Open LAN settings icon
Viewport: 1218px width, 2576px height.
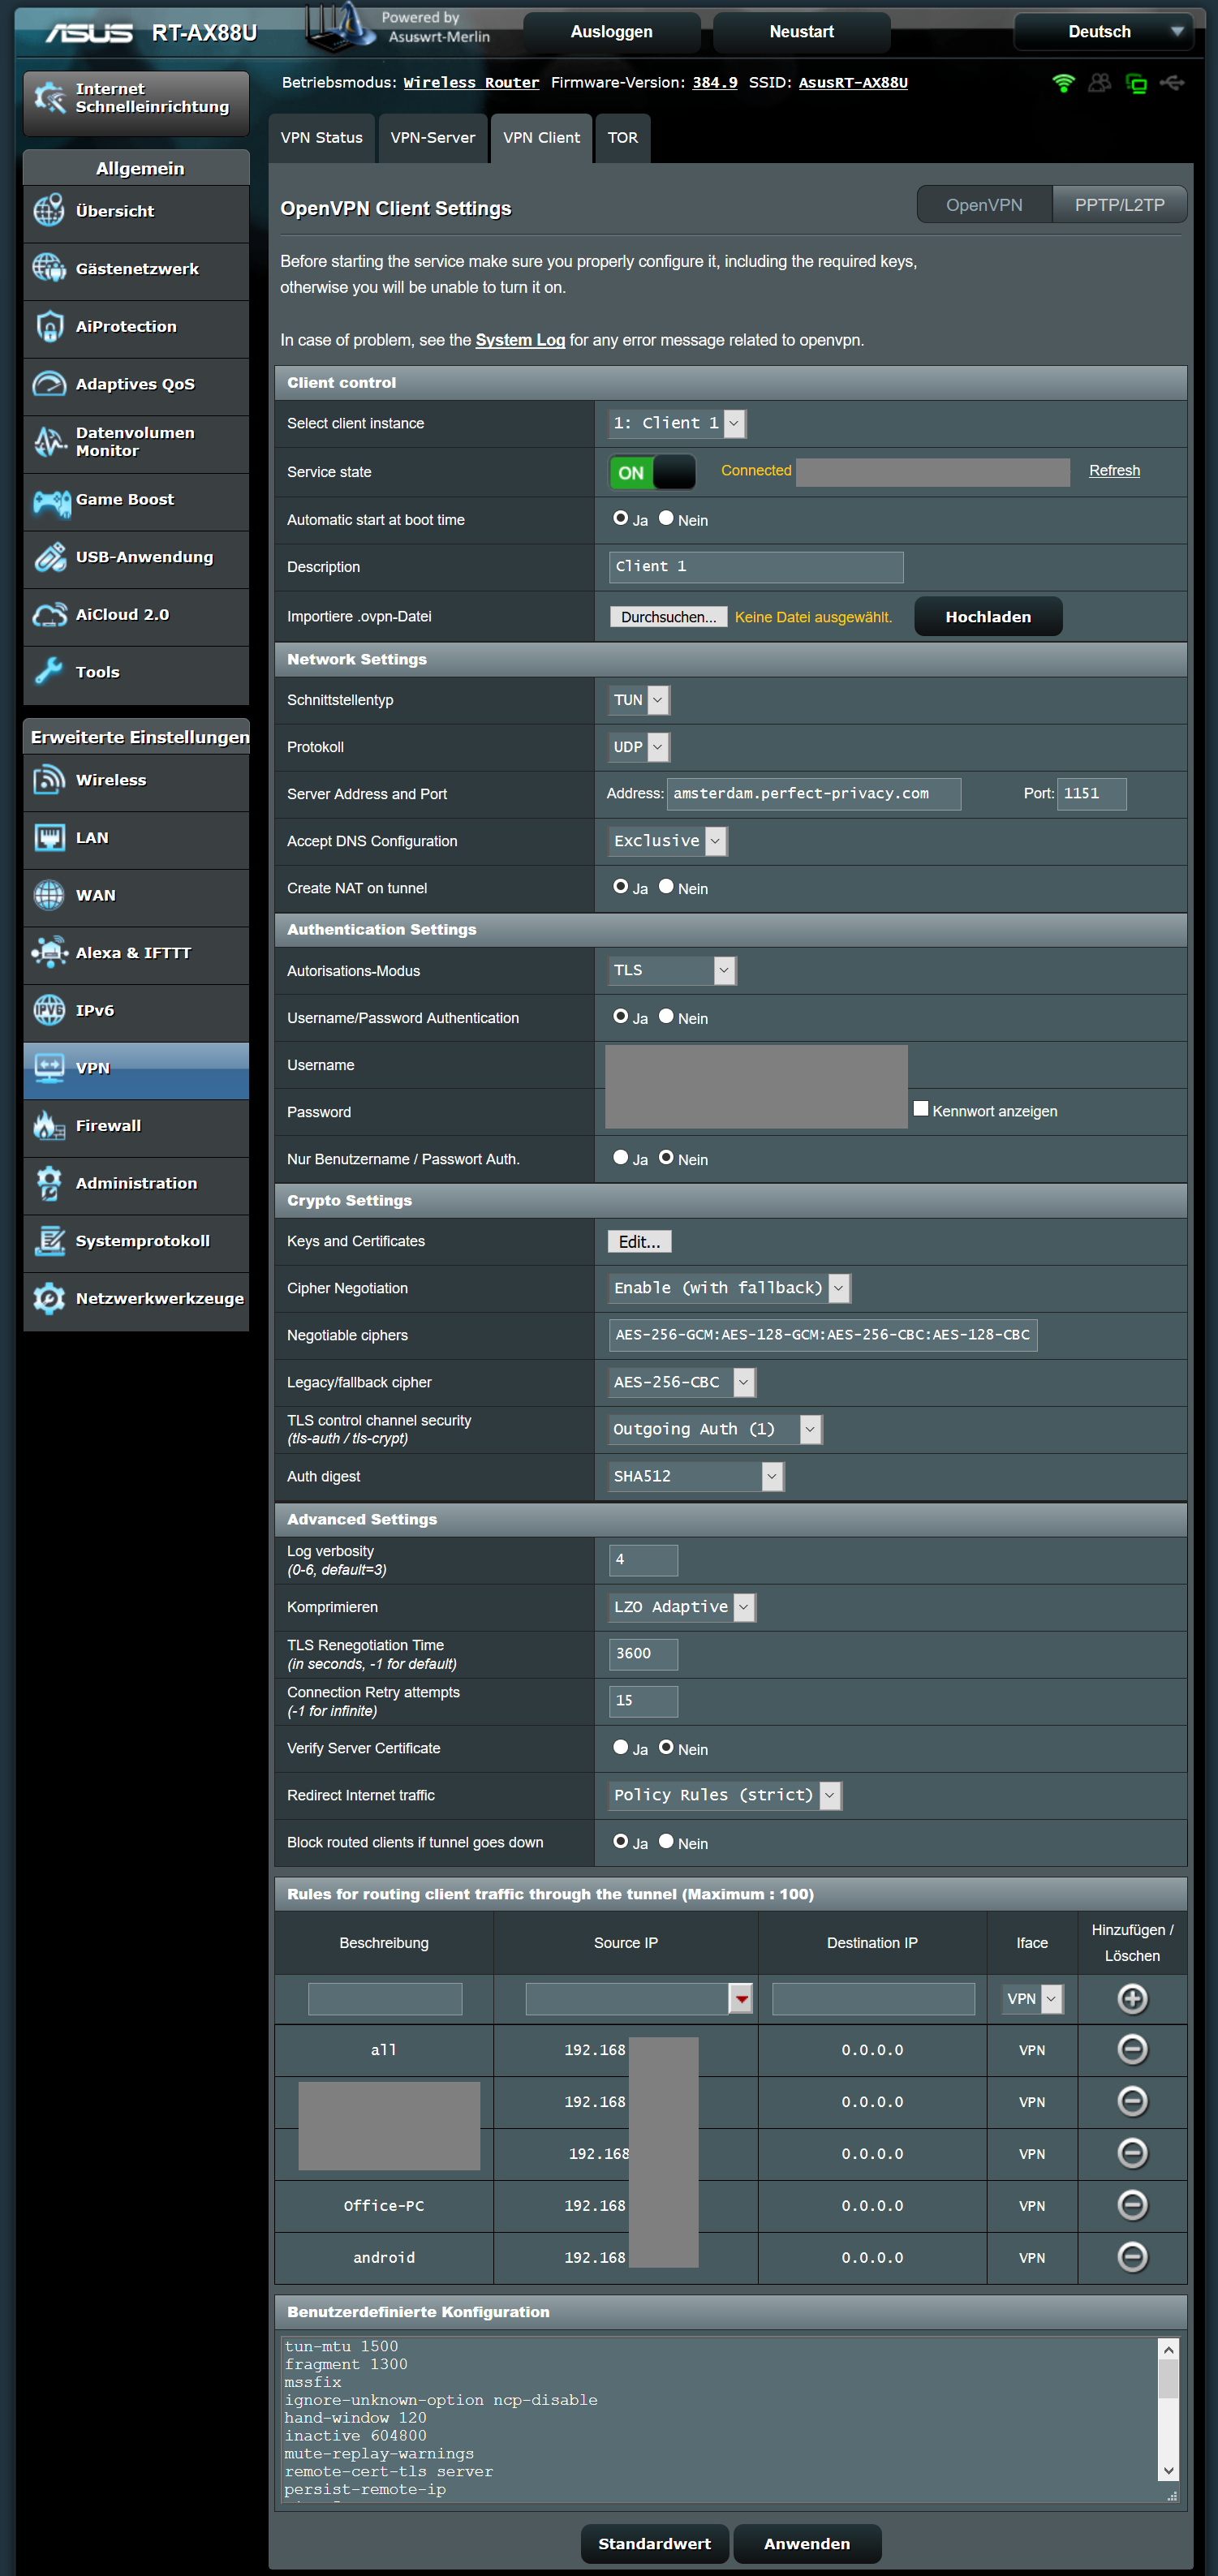pyautogui.click(x=49, y=837)
